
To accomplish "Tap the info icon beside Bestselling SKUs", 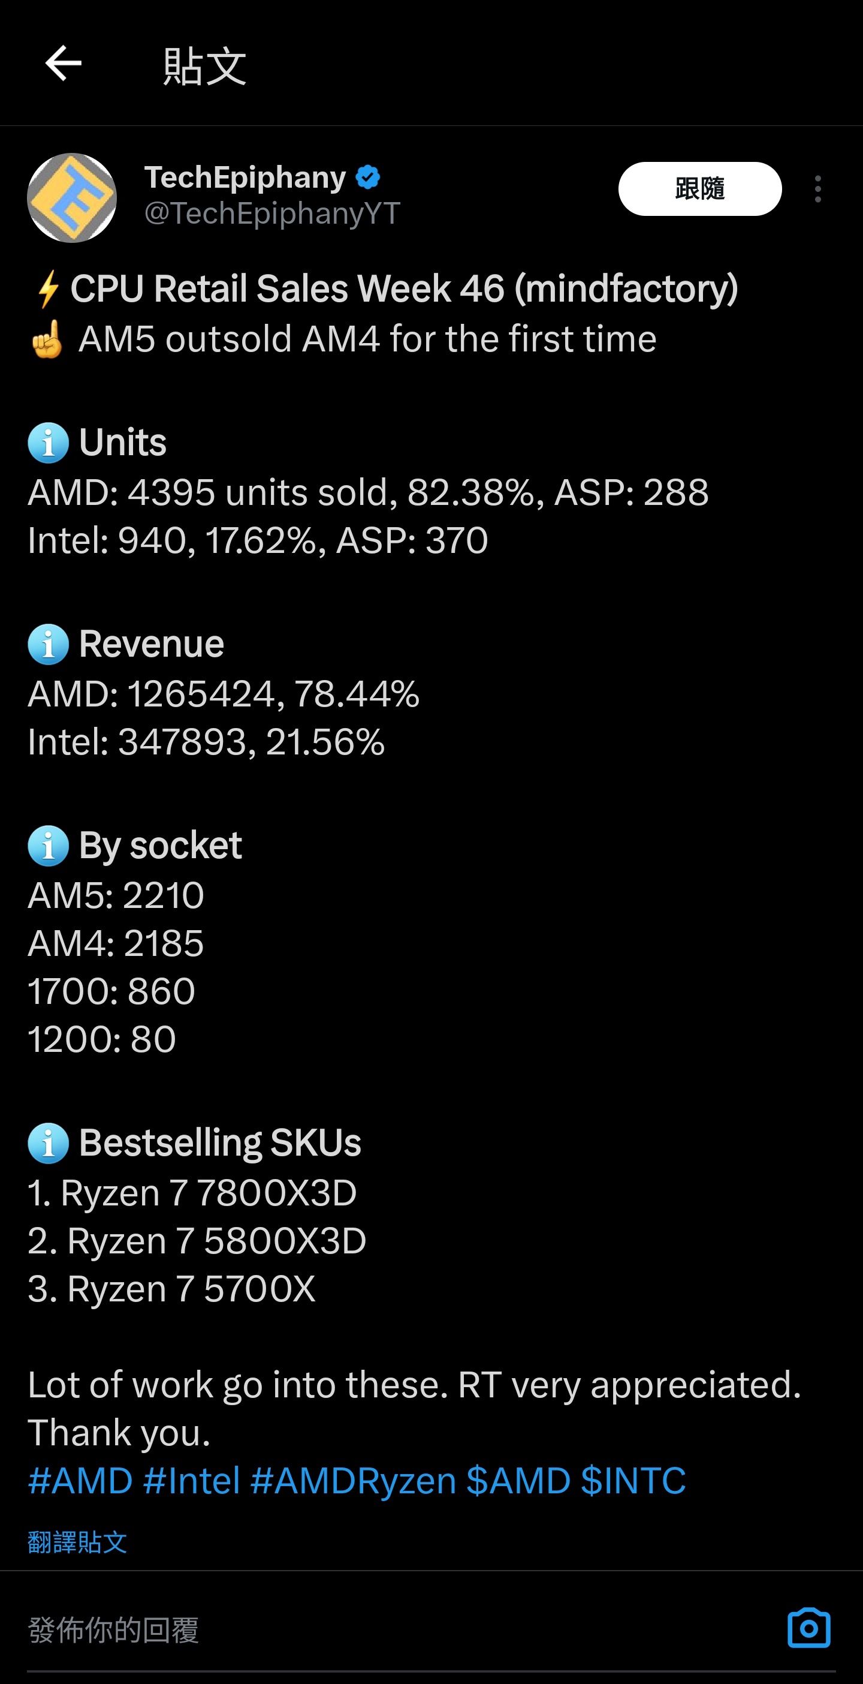I will (x=49, y=1142).
